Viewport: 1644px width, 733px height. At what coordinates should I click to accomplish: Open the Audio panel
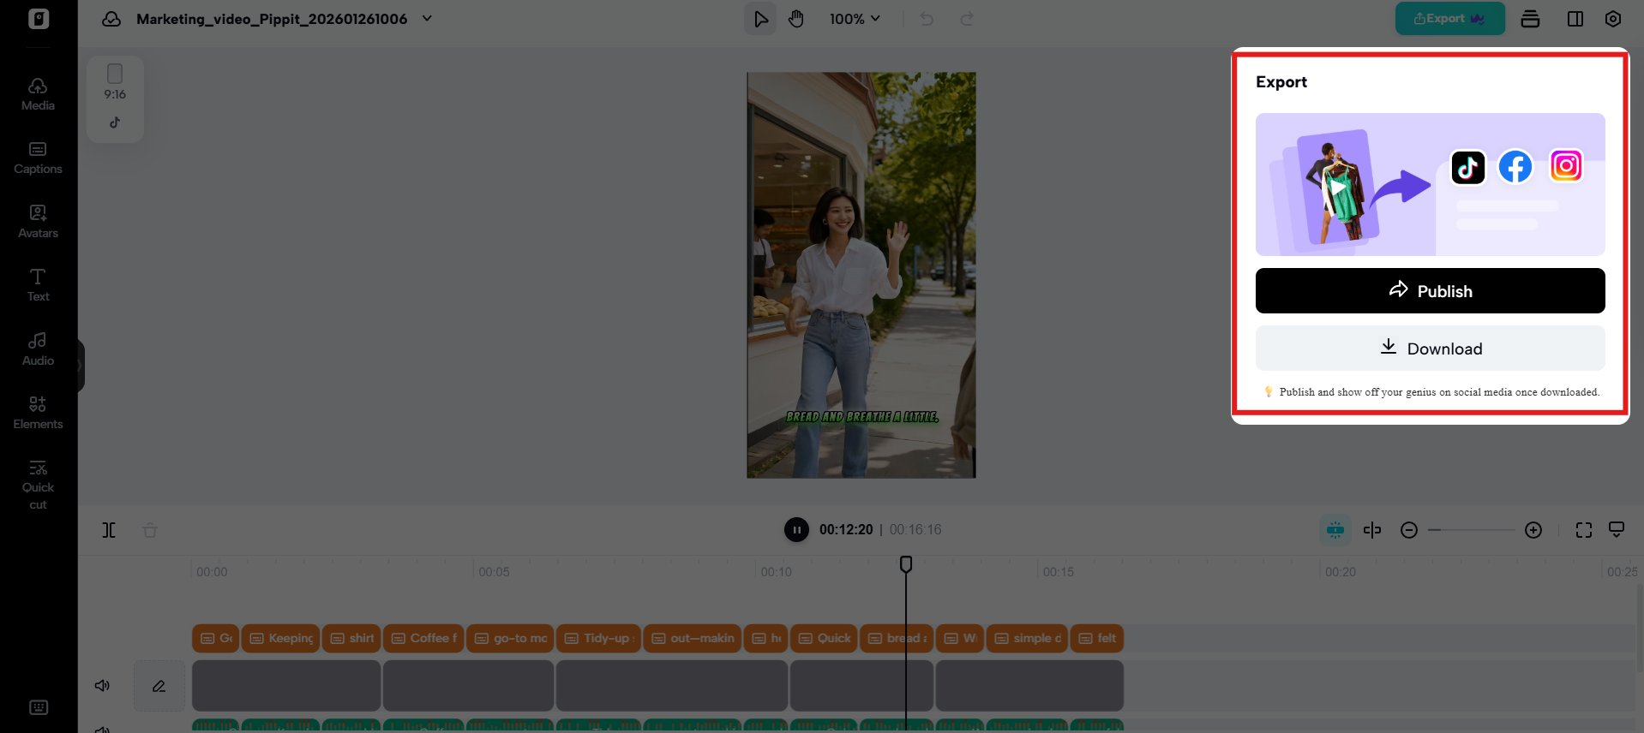(x=38, y=349)
